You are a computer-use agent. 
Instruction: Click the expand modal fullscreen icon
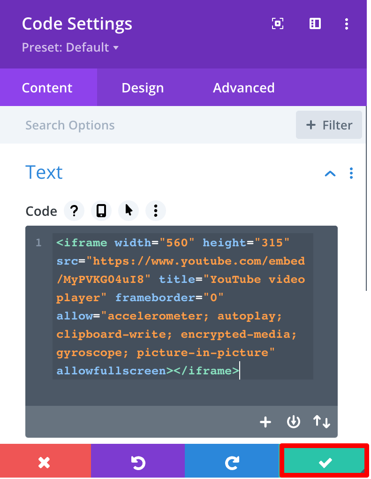coord(278,24)
